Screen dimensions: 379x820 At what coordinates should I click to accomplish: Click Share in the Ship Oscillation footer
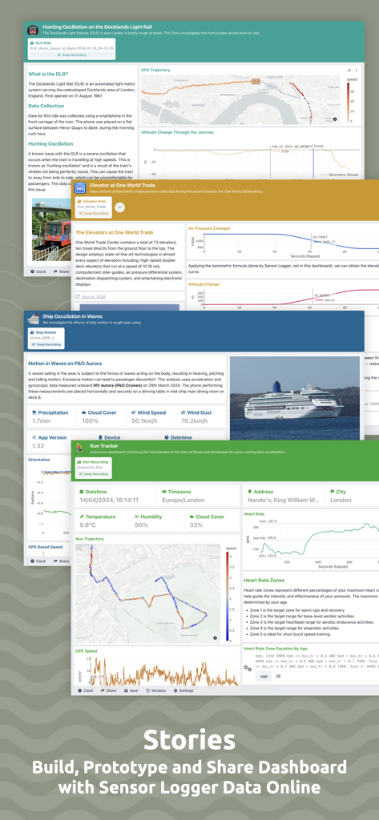(x=61, y=561)
